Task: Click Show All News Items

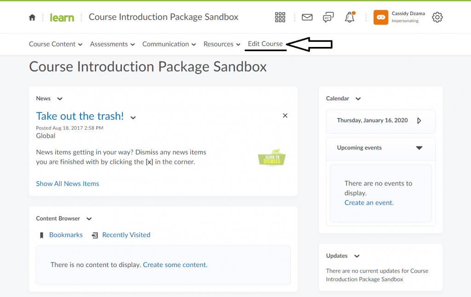Action: pyautogui.click(x=67, y=183)
